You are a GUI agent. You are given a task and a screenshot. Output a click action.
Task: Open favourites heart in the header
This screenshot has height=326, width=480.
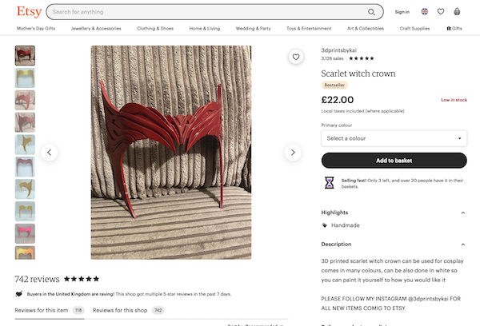(x=441, y=12)
